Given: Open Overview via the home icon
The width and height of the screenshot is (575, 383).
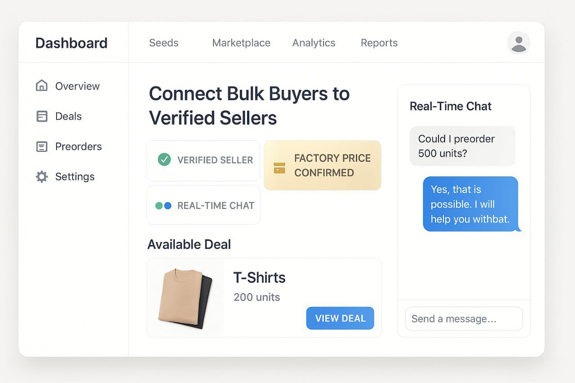Looking at the screenshot, I should [x=41, y=86].
